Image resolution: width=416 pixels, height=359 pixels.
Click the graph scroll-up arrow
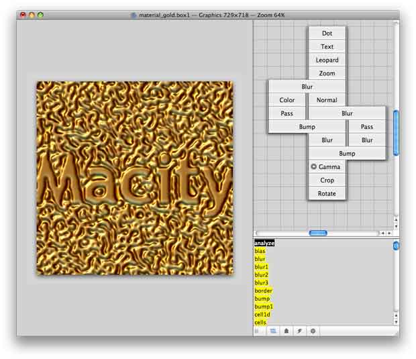pos(396,219)
